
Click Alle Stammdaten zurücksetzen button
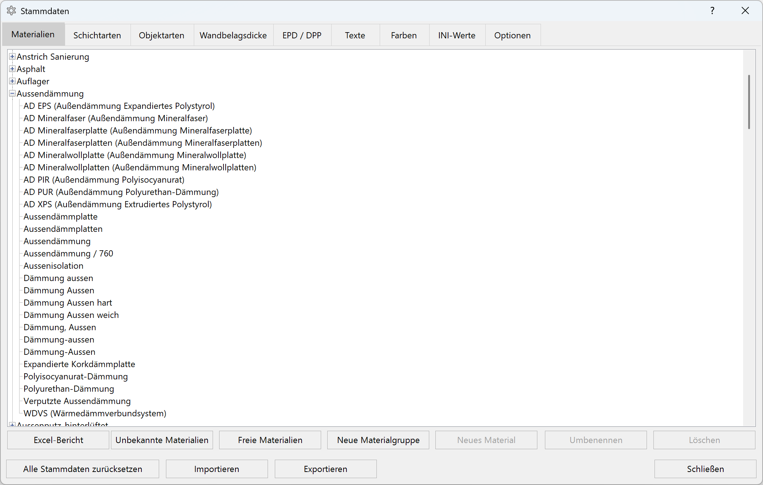(x=83, y=469)
